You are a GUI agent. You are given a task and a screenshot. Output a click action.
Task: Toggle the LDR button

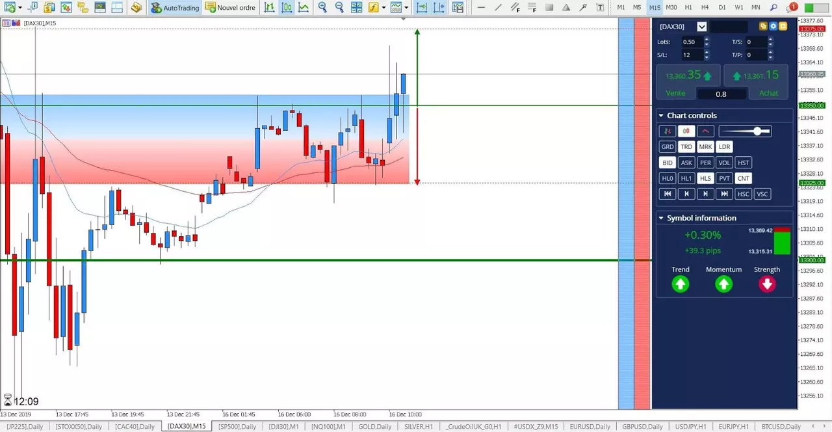tap(725, 147)
